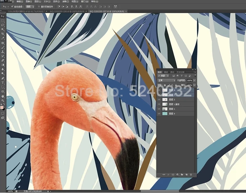
Task: Create a new layer in the Layers panel
Action: coord(186,174)
